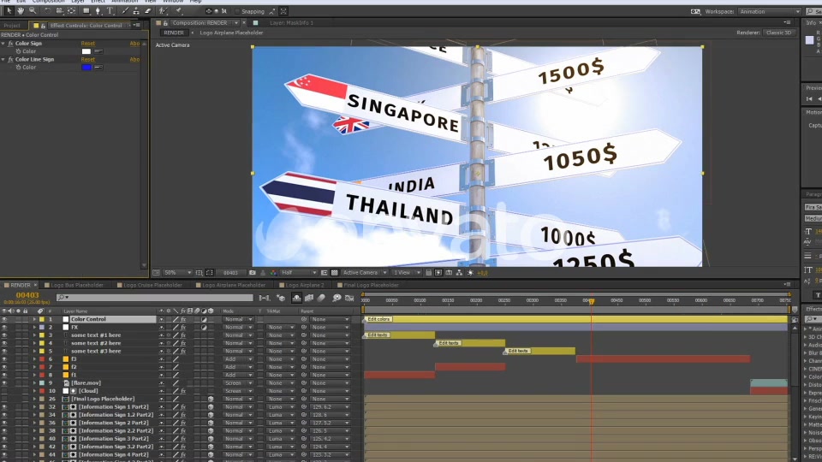The width and height of the screenshot is (822, 462).
Task: Click the Brainstorm timeline icon
Action: click(x=337, y=298)
